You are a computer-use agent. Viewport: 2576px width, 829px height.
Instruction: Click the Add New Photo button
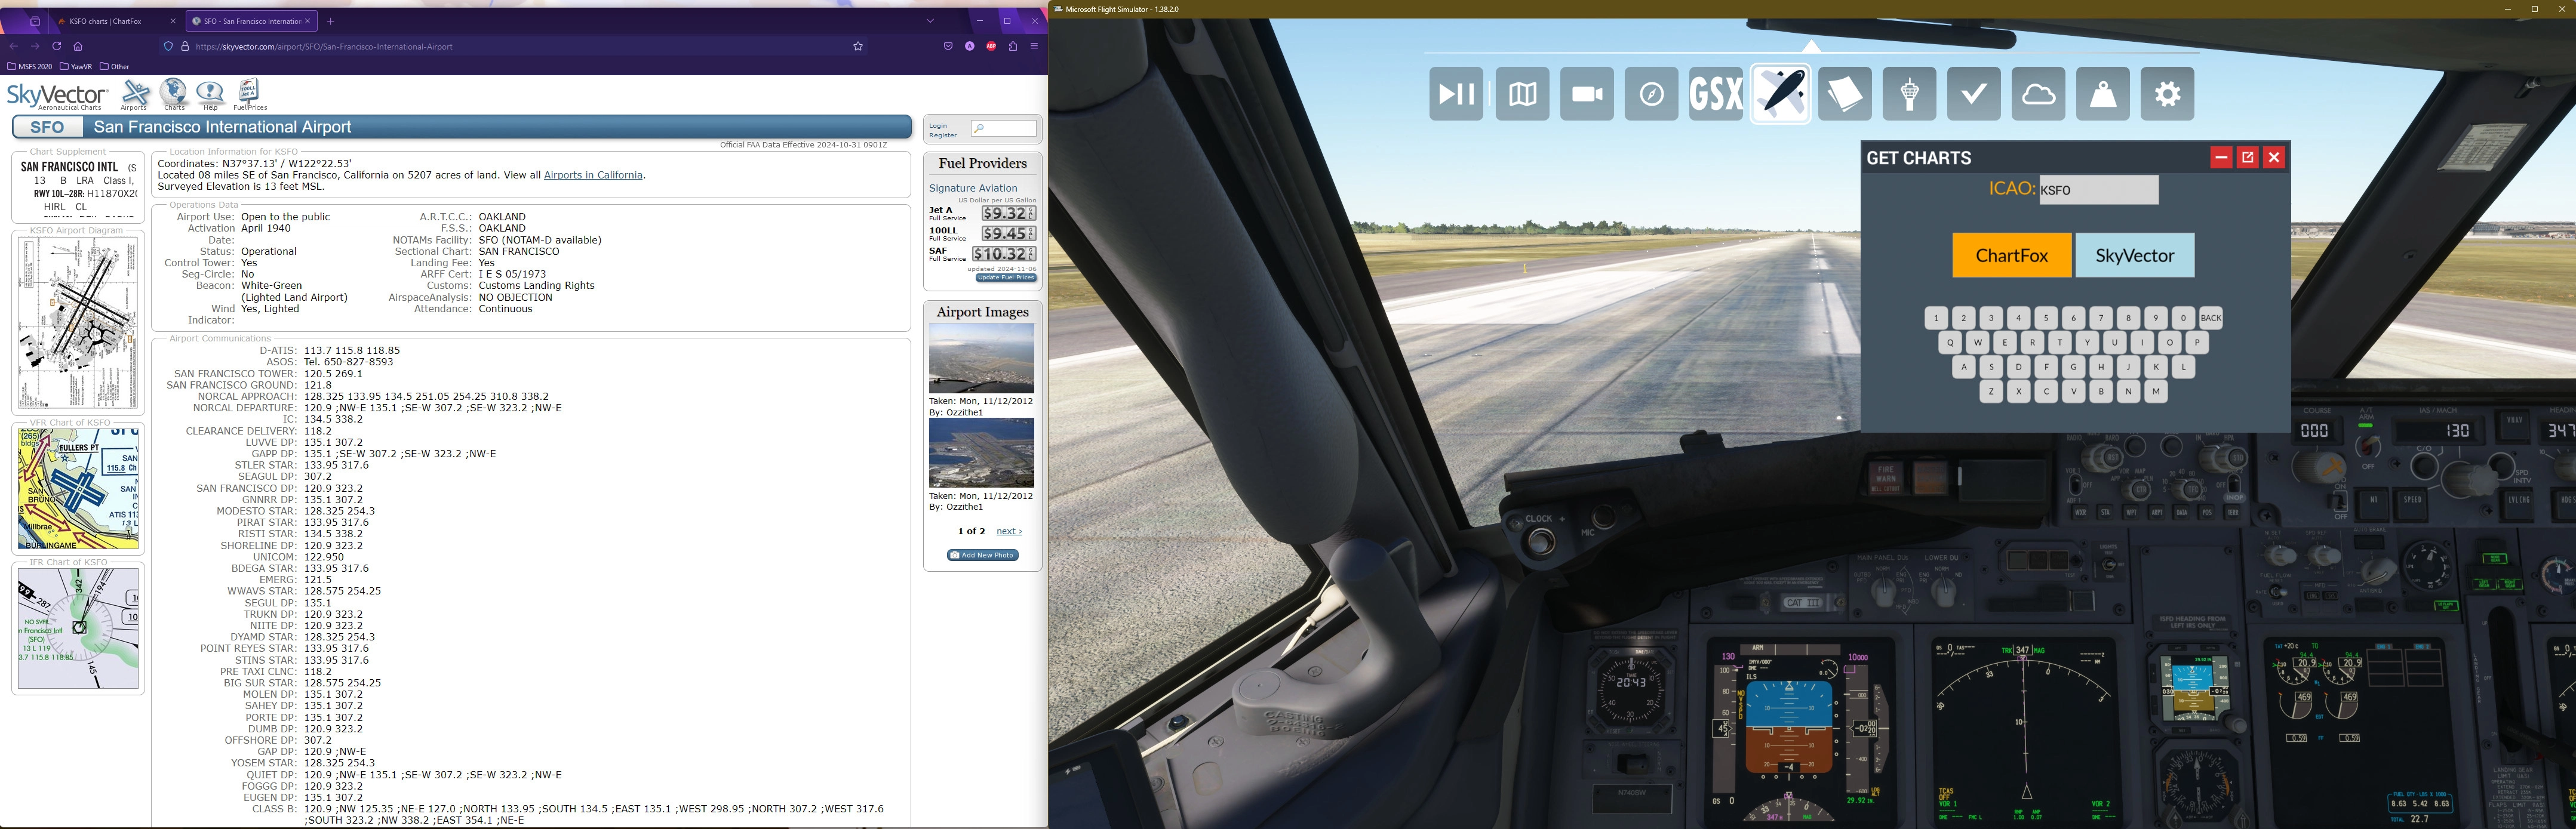click(983, 555)
